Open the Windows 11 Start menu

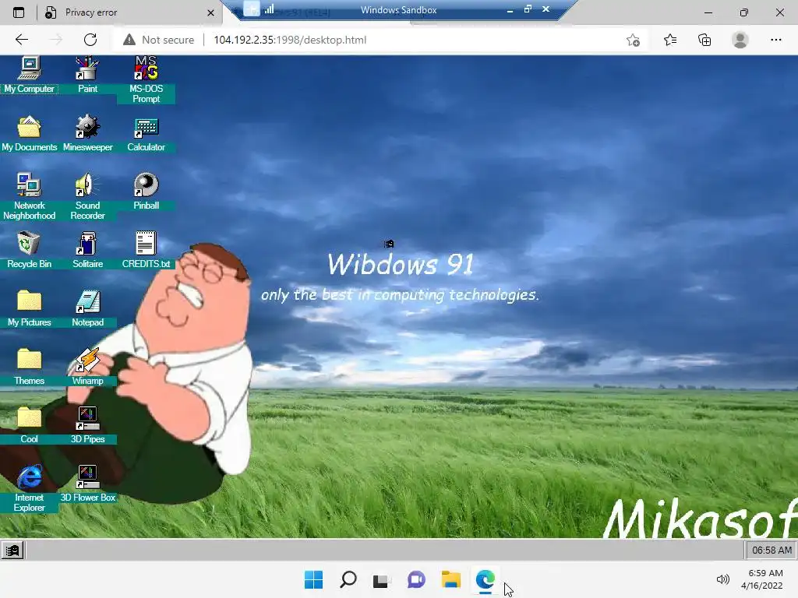[313, 579]
